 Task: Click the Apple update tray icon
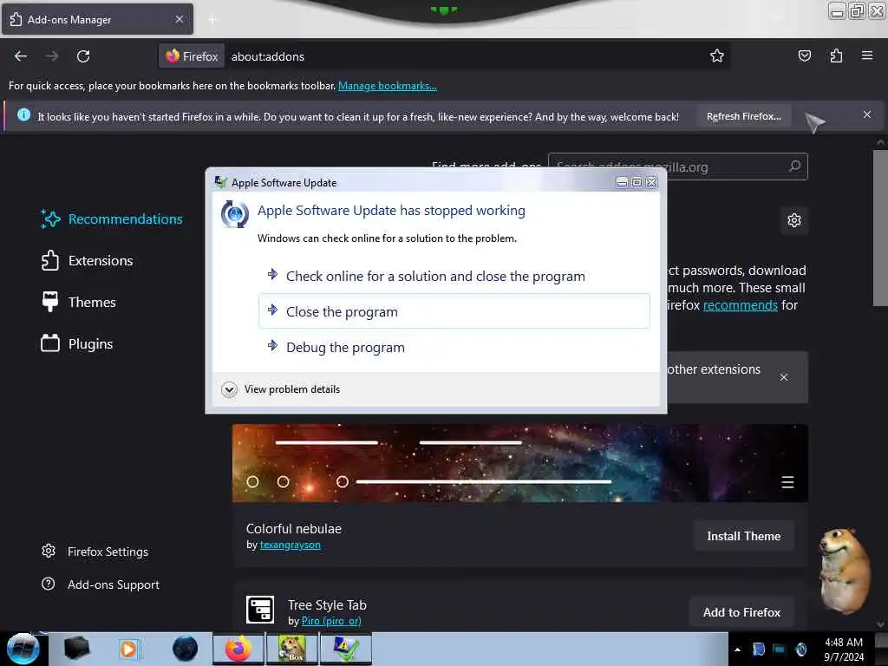[x=800, y=649]
